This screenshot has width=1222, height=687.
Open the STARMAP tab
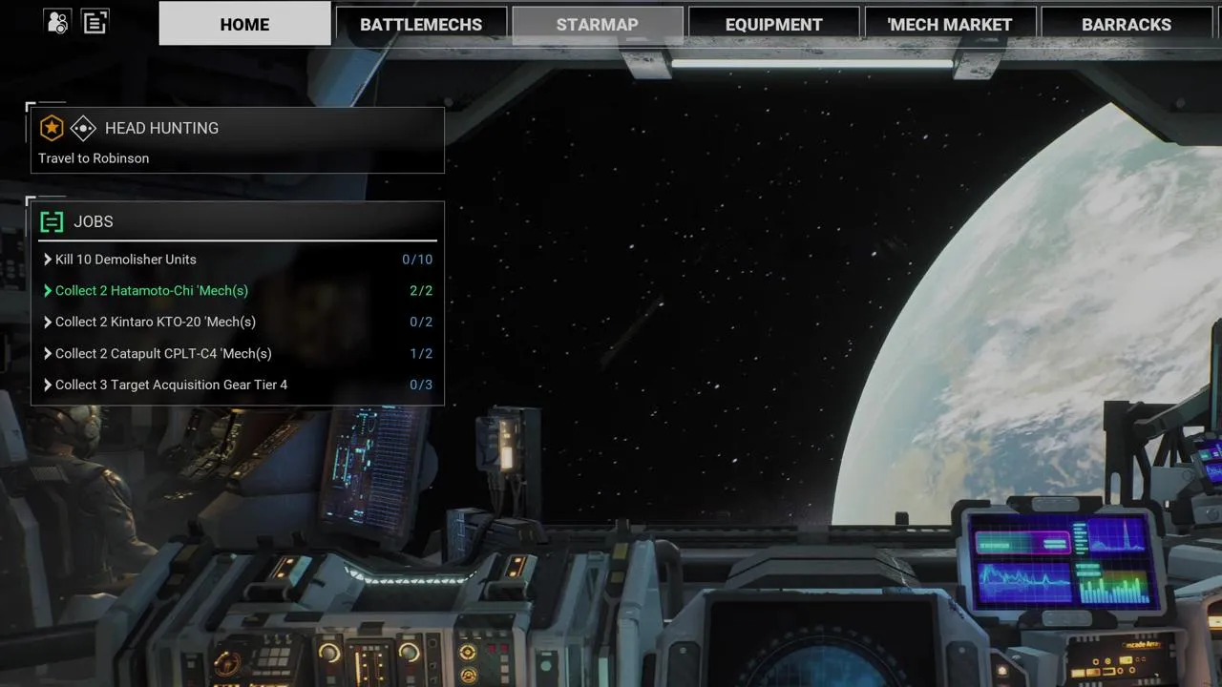598,25
